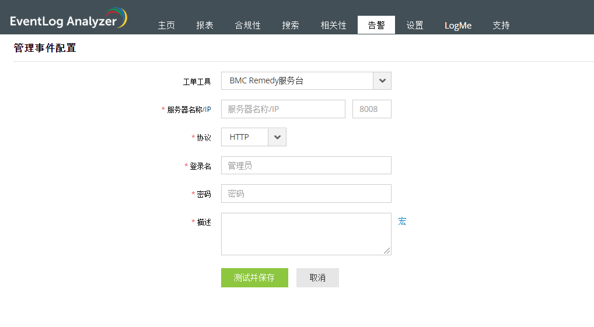The height and width of the screenshot is (327, 594).
Task: Expand the HTTP protocol dropdown
Action: pos(277,137)
